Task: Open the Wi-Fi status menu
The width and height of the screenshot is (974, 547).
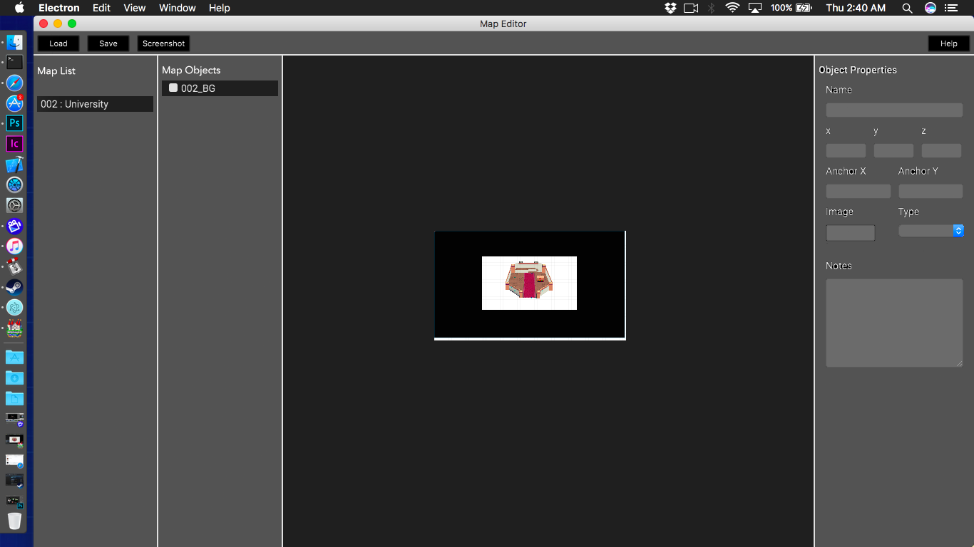Action: [732, 8]
